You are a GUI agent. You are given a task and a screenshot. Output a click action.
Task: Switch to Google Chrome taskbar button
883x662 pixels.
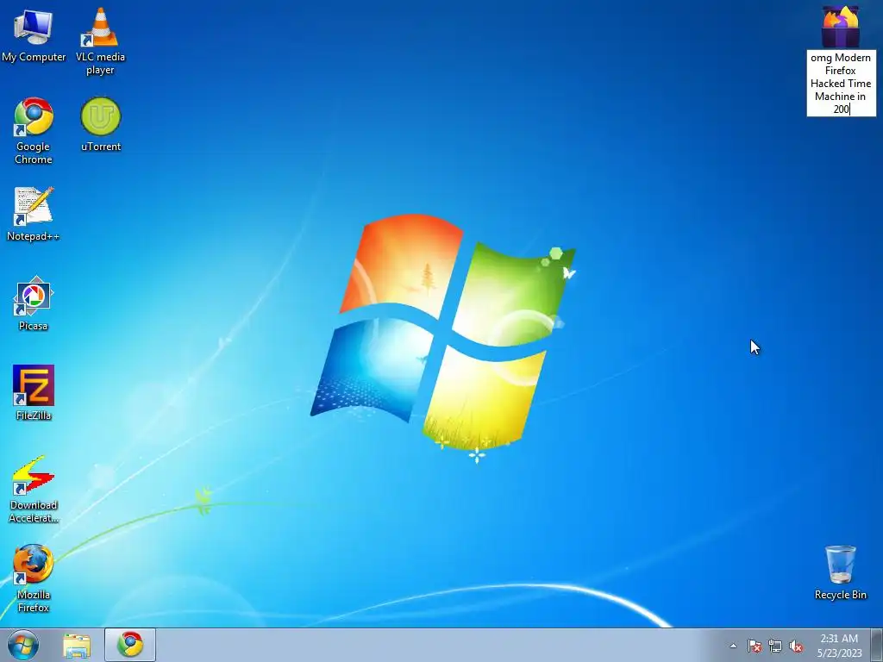[x=130, y=645]
